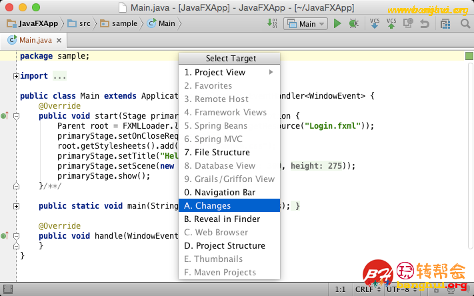Click sample package in the breadcrumb

click(119, 23)
